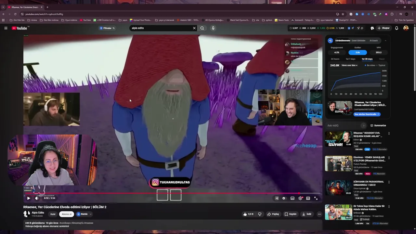Click the Summarize button

point(378,125)
